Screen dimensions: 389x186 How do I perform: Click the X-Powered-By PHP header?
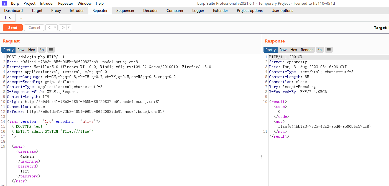pos(298,92)
